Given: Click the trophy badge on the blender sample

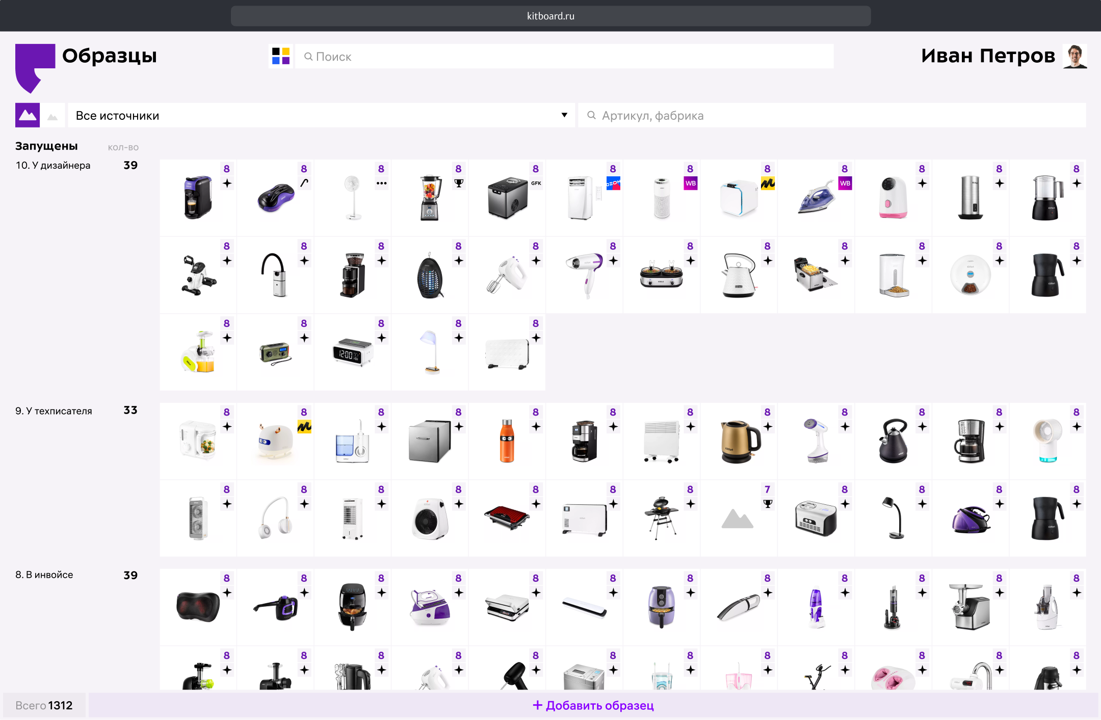Looking at the screenshot, I should click(459, 183).
